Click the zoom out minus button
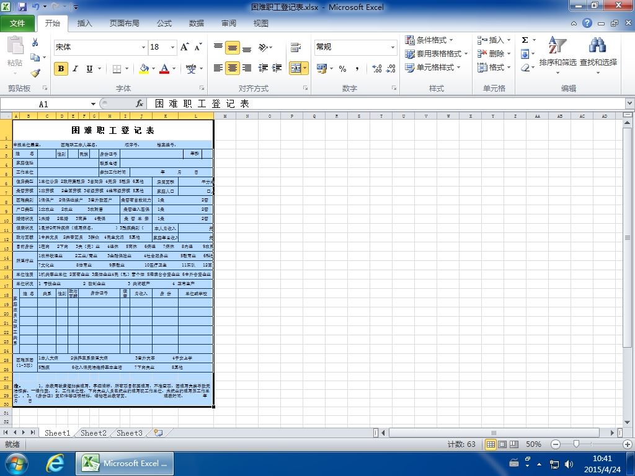 (x=556, y=444)
